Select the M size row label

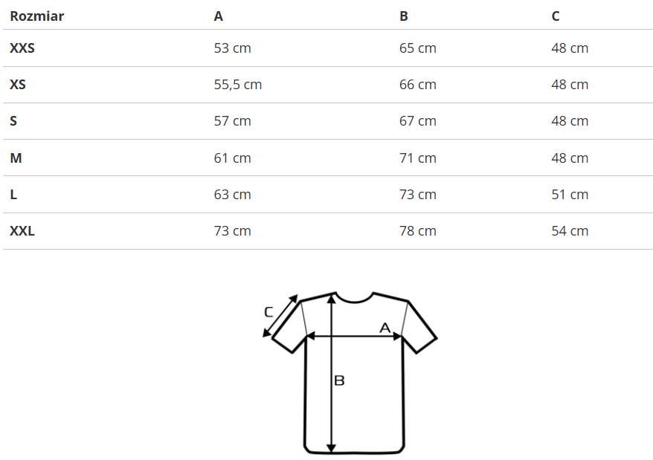coord(16,158)
